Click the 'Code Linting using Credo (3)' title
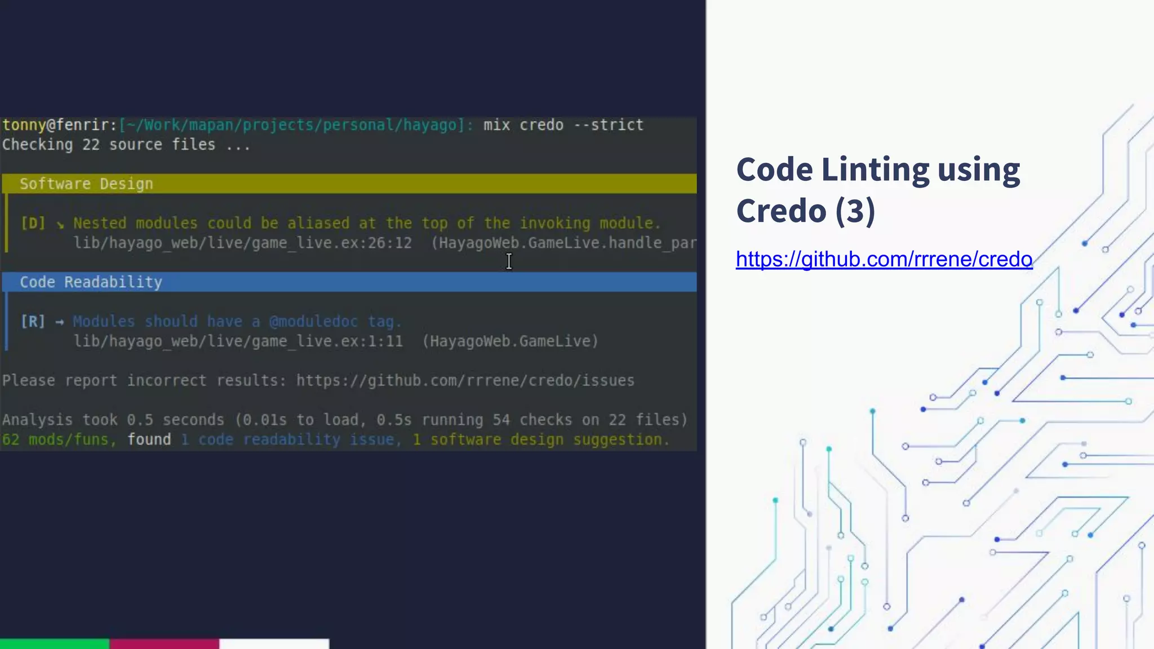Screen dimensions: 1154x649 [x=878, y=190]
